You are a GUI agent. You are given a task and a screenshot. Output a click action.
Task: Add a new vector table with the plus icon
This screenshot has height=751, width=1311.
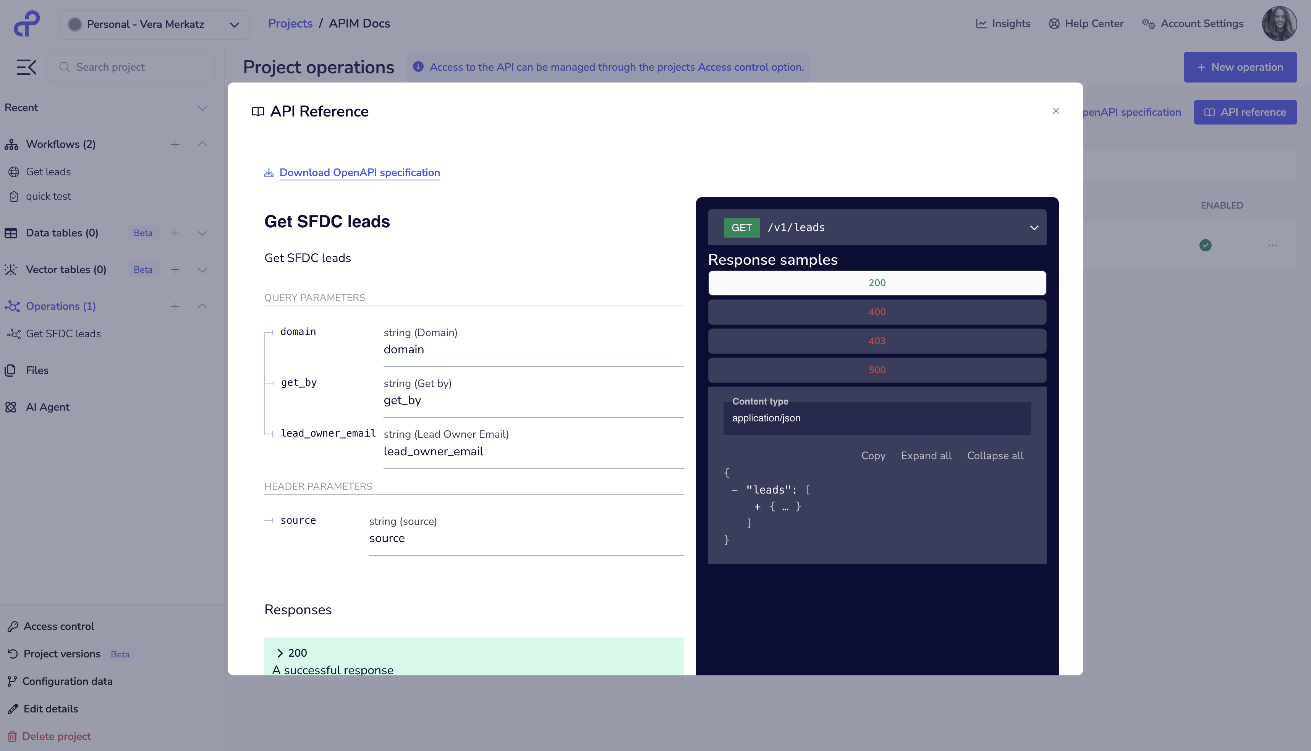(x=175, y=270)
